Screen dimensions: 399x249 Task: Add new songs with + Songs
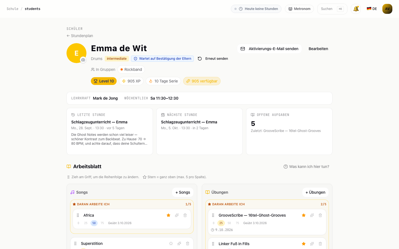pyautogui.click(x=183, y=192)
